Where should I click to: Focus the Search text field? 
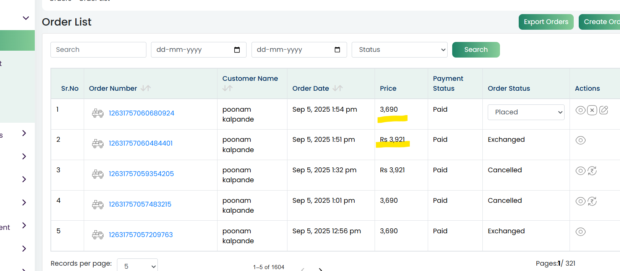click(x=98, y=50)
